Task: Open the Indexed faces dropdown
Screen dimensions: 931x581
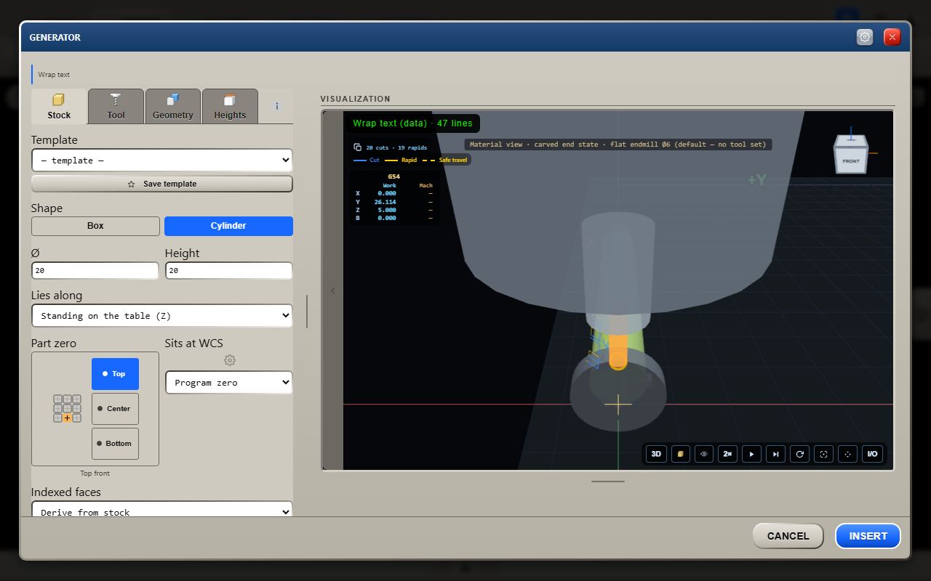Action: [x=161, y=510]
